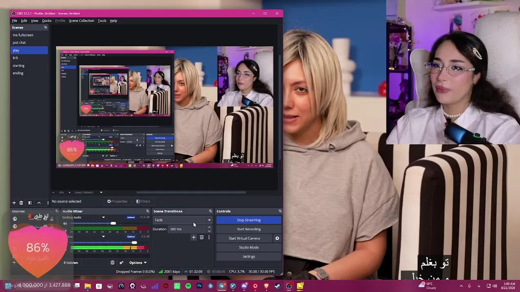The width and height of the screenshot is (520, 292).
Task: Open the Fade transition dropdown
Action: click(182, 220)
